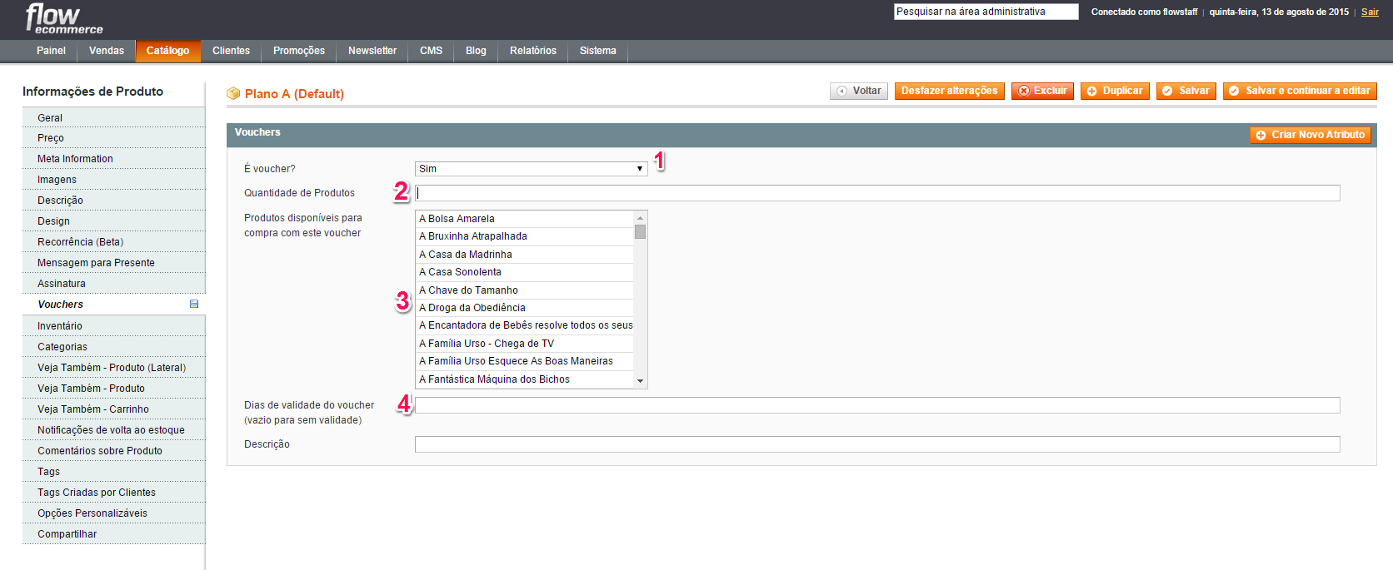1393x570 pixels.
Task: Select 'A Droga da Obediência' option
Action: click(525, 308)
